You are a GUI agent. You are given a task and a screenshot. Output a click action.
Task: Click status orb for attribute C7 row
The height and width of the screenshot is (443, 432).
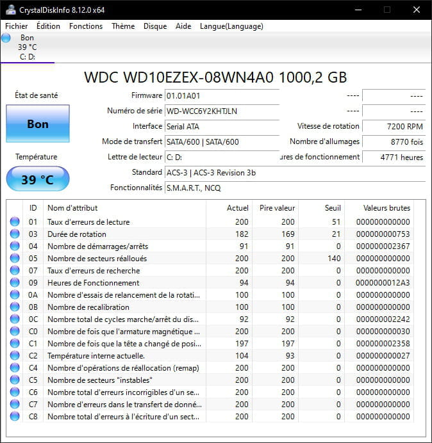click(15, 404)
